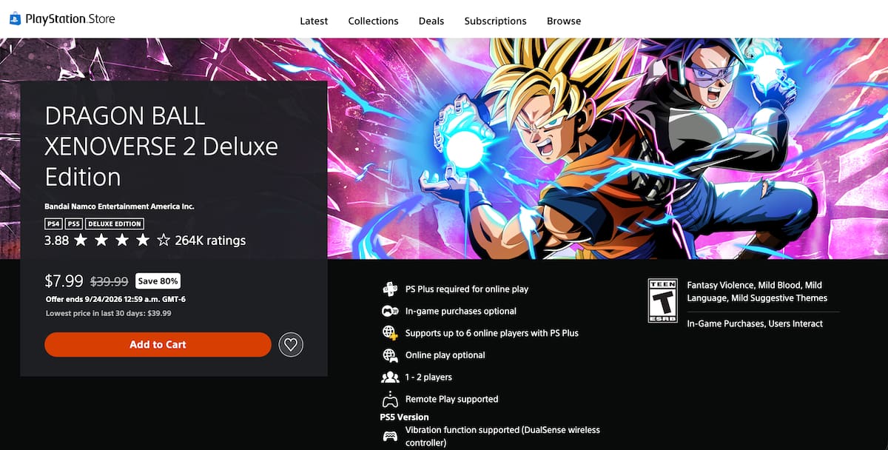The width and height of the screenshot is (888, 450).
Task: Click the Offer ends 9/24/2026 text
Action: coord(115,300)
